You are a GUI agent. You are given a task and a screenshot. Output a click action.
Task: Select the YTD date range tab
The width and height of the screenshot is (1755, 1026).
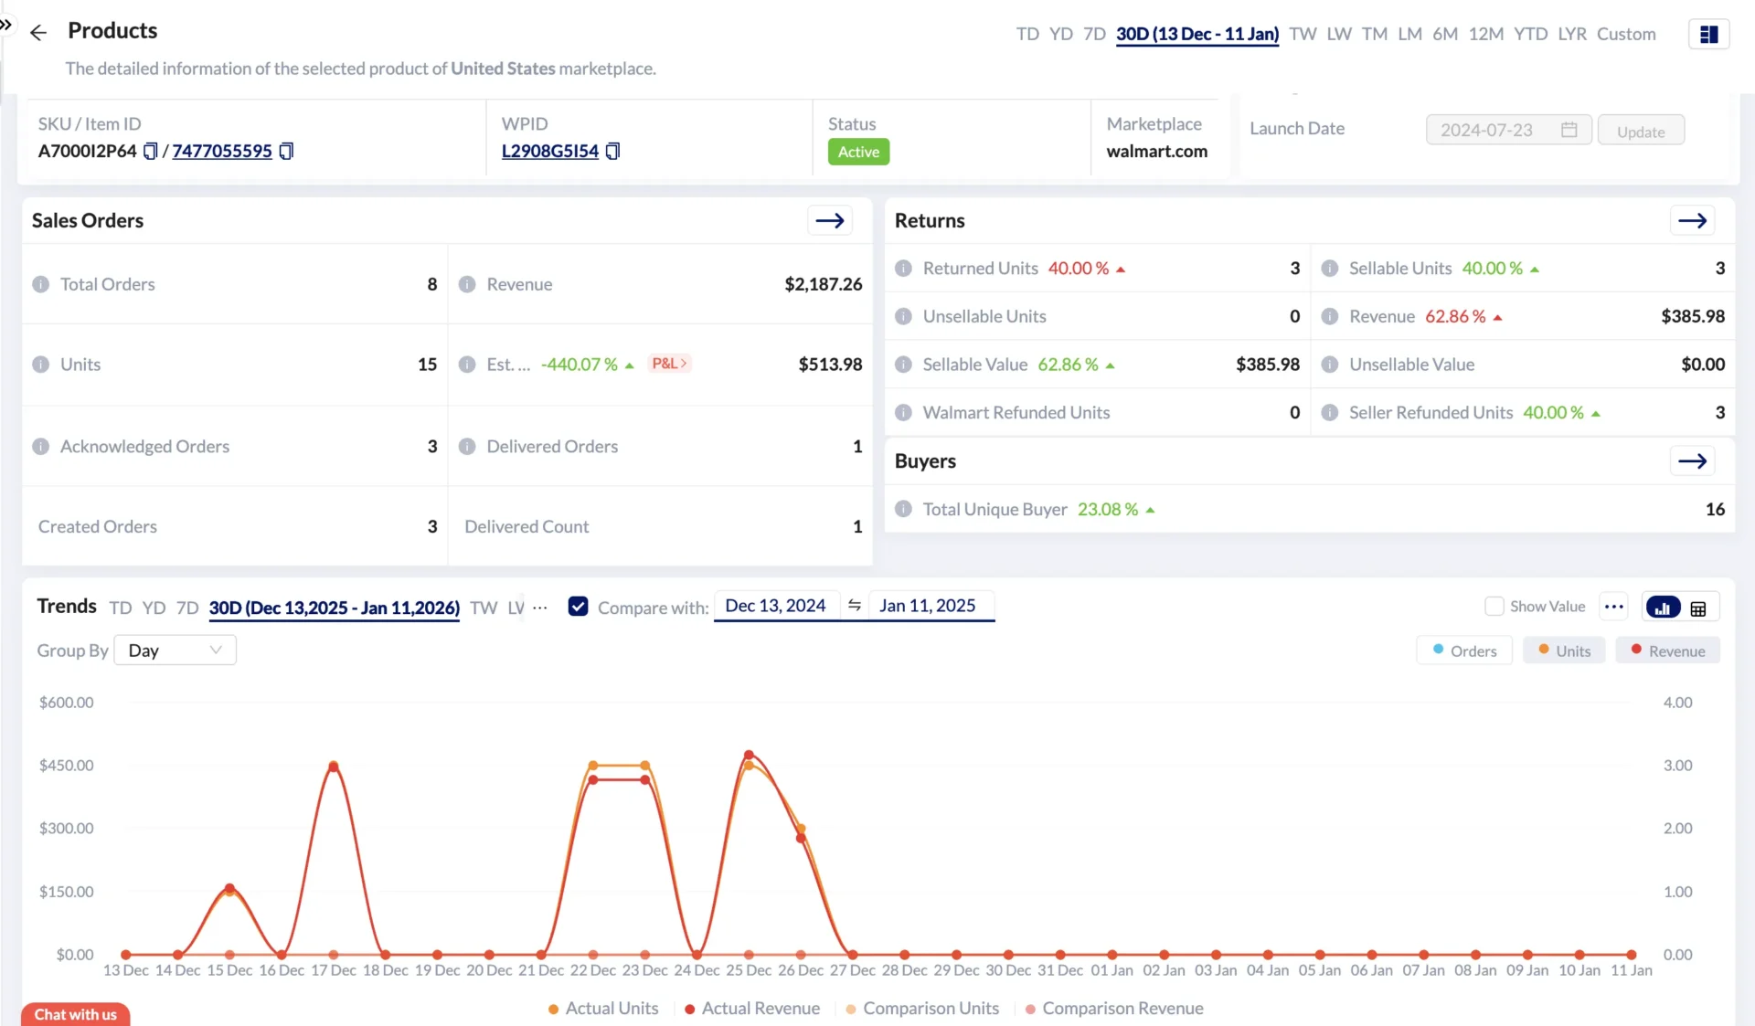pos(1530,34)
